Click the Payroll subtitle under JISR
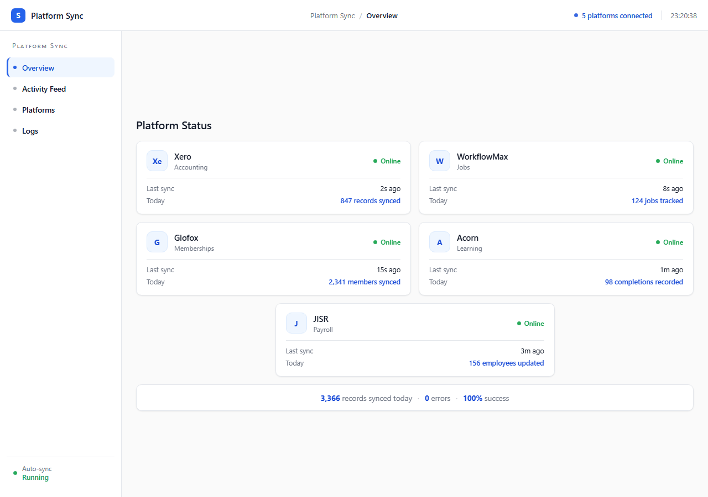 tap(323, 330)
